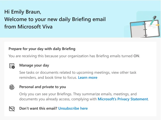161x120 pixels.
Task: Click the fingerprint privacy icon
Action: 12,88
